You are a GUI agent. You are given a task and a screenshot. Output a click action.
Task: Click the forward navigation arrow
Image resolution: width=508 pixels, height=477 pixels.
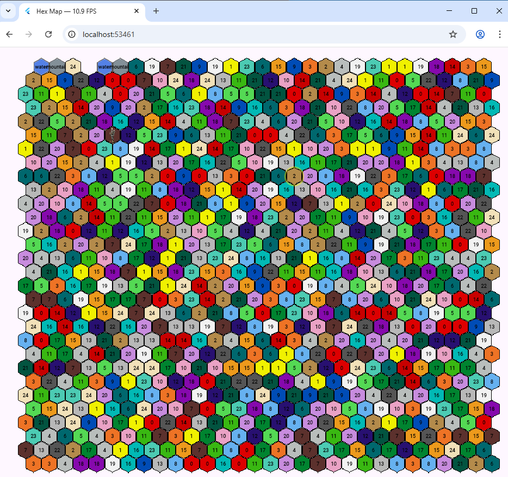tap(28, 34)
